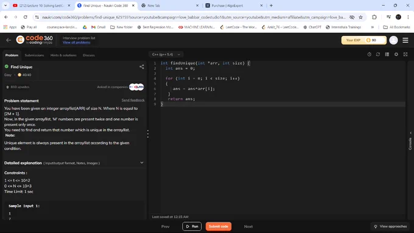Image resolution: width=414 pixels, height=233 pixels.
Task: Open the browser extensions puzzle icon
Action: pyautogui.click(x=374, y=17)
